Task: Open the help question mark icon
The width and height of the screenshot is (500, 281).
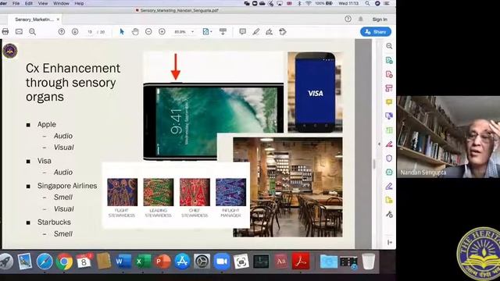Action: coord(348,19)
